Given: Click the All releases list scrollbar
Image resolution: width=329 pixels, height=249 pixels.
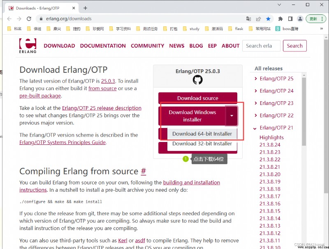Looking at the screenshot, I should point(304,111).
